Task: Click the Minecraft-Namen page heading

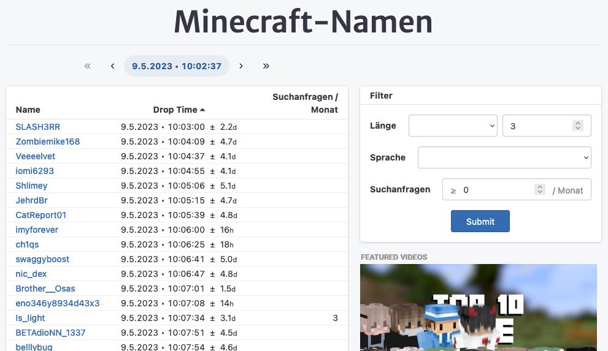Action: (303, 21)
